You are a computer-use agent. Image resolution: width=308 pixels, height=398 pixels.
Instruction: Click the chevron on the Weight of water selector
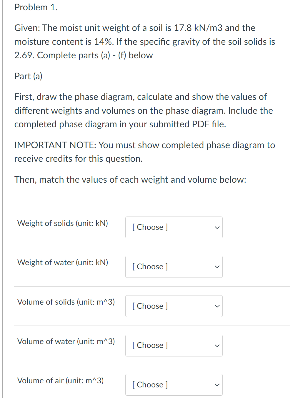217,267
